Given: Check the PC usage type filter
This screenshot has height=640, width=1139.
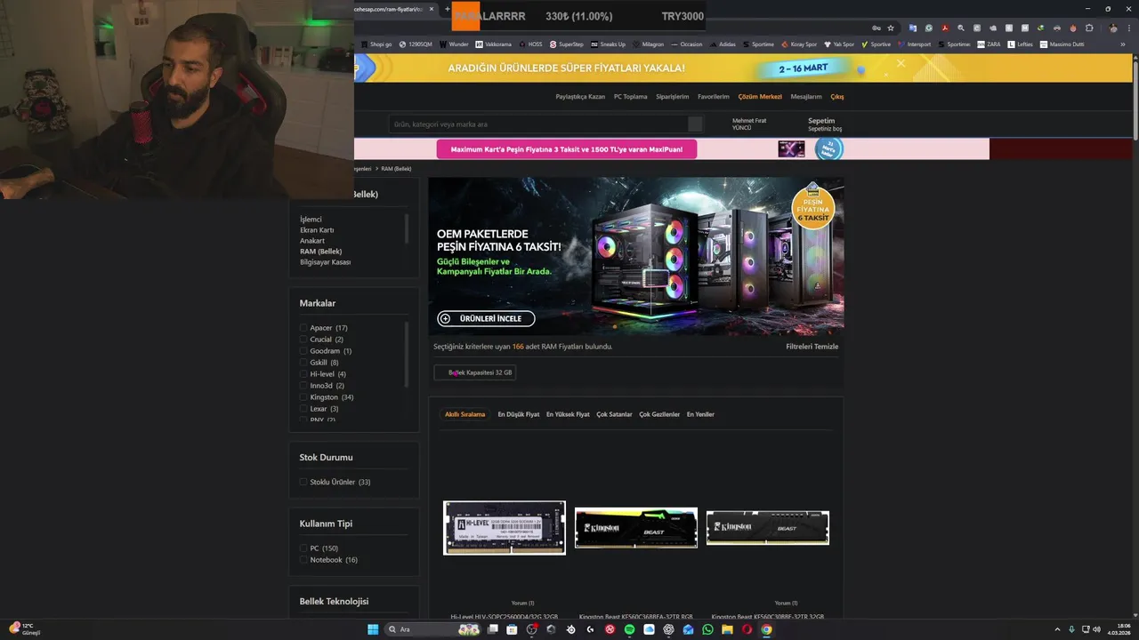Looking at the screenshot, I should pos(303,548).
